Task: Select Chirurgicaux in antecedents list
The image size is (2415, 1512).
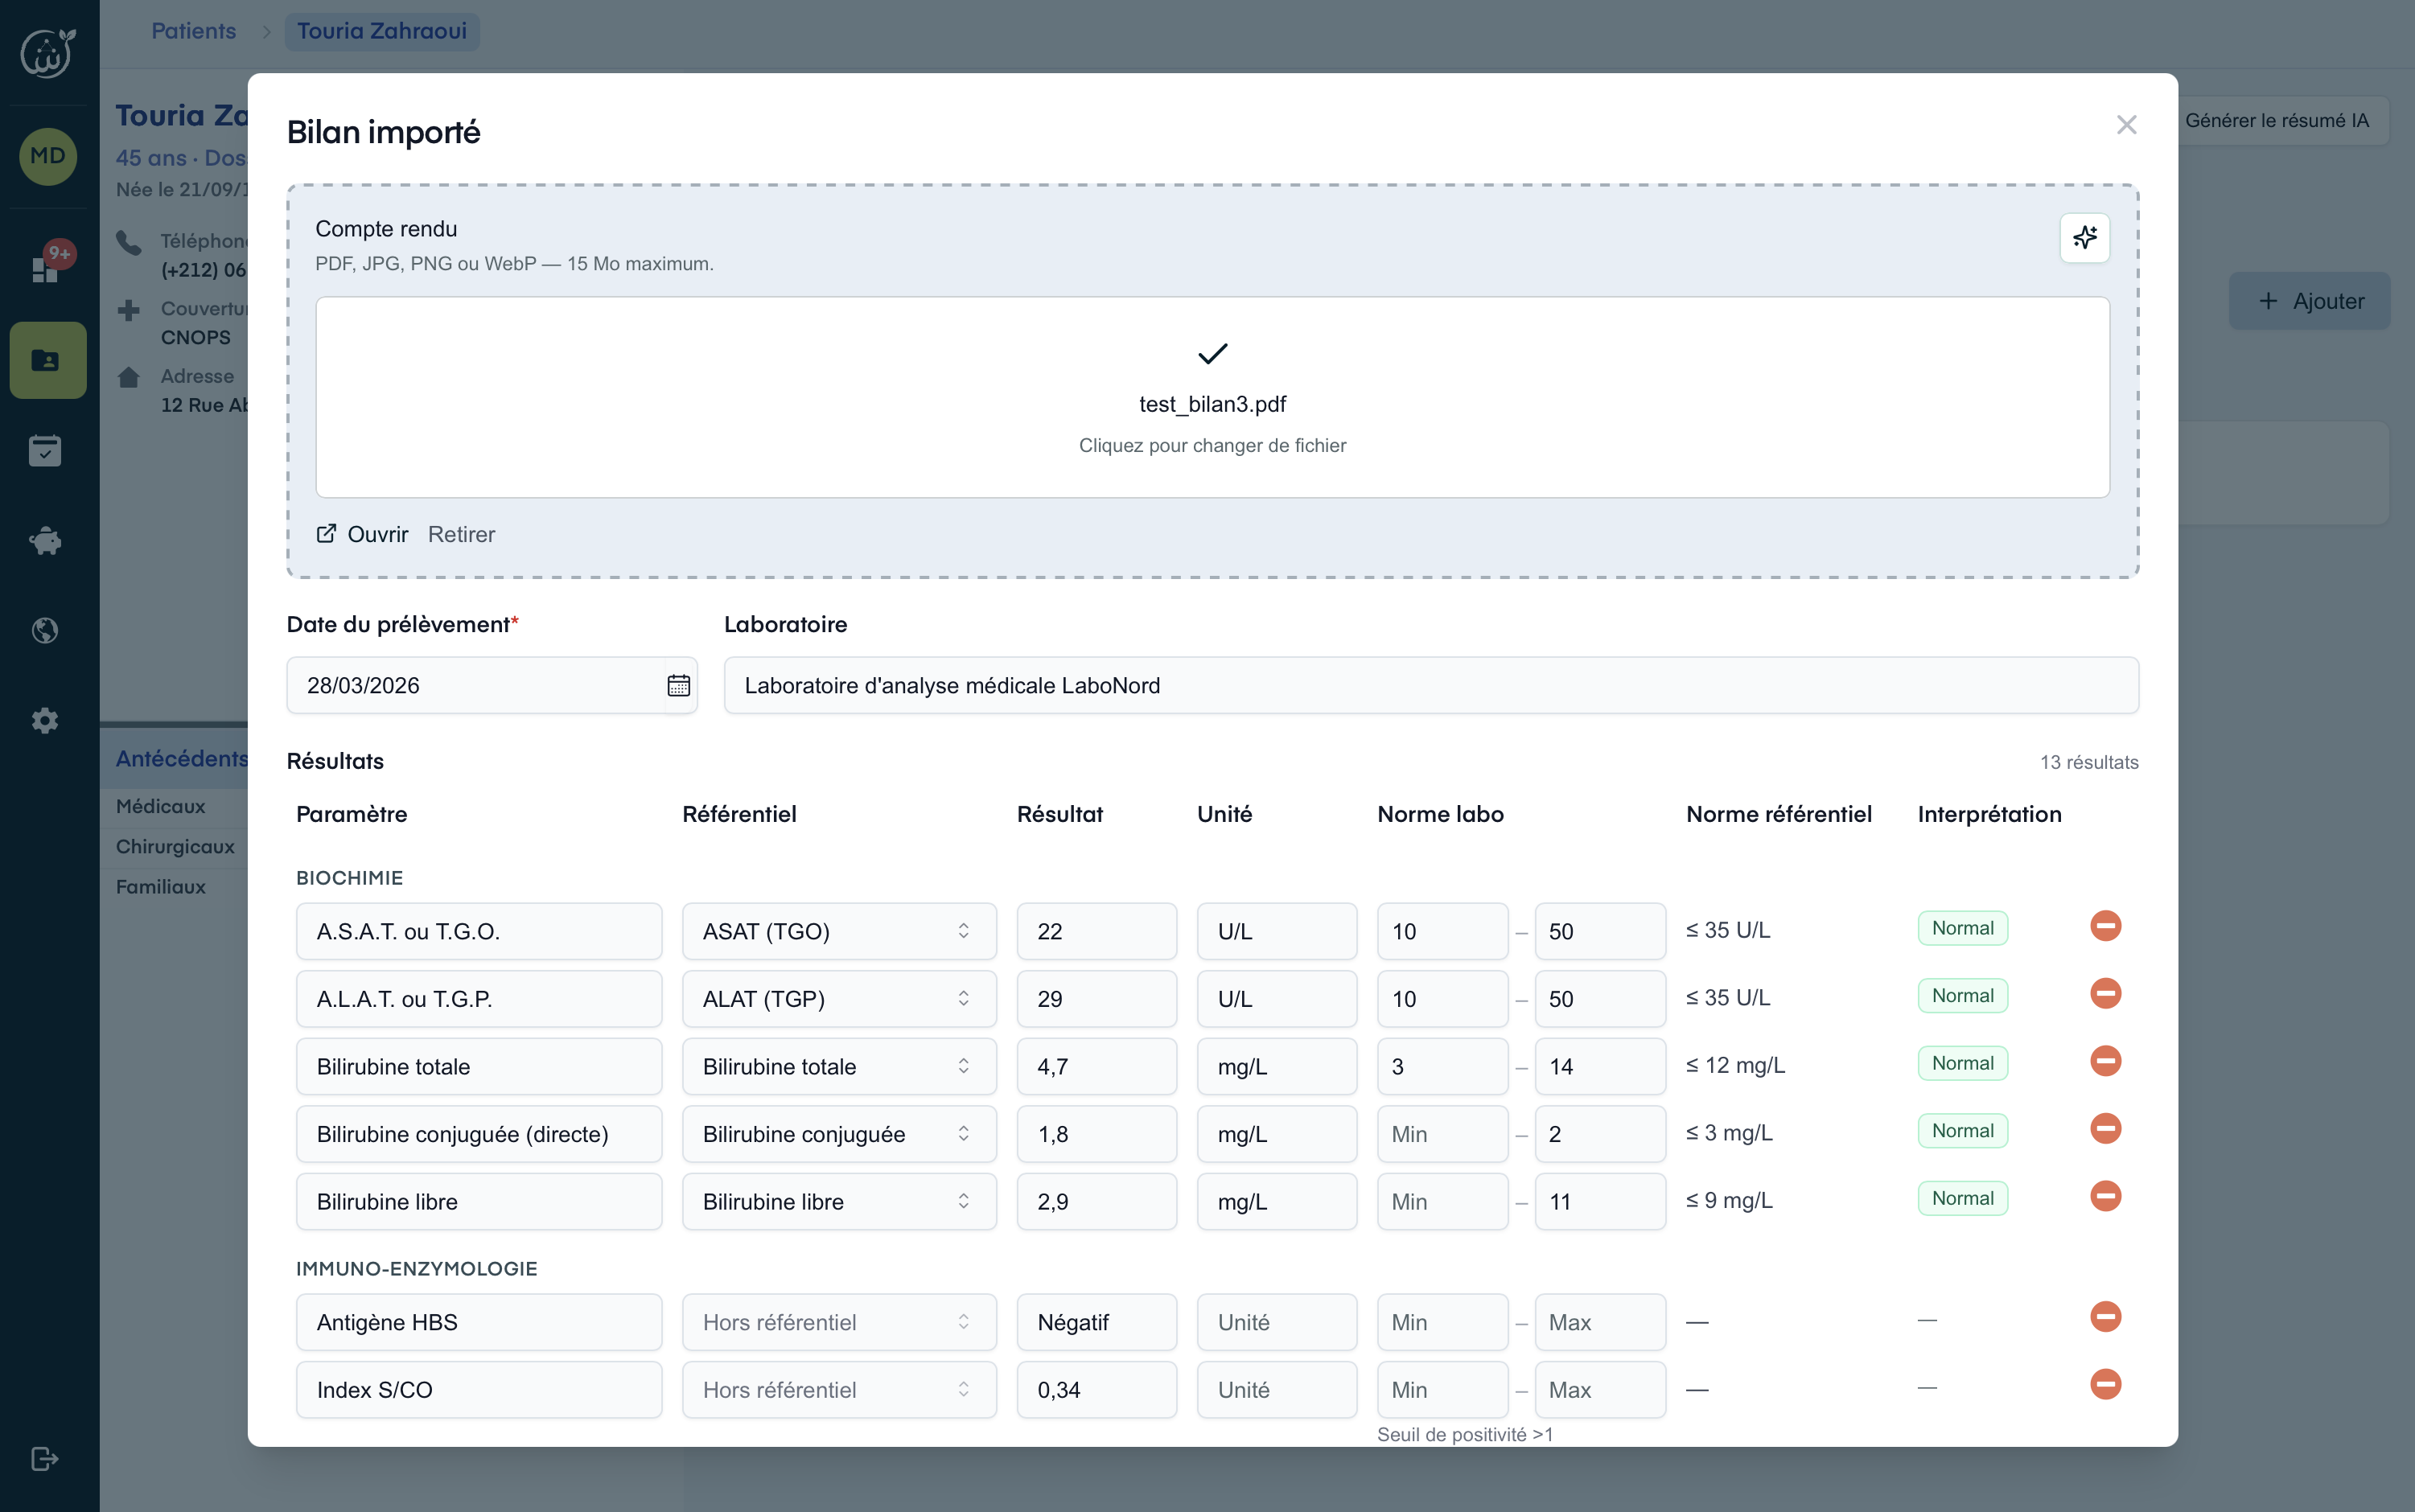Action: click(175, 847)
